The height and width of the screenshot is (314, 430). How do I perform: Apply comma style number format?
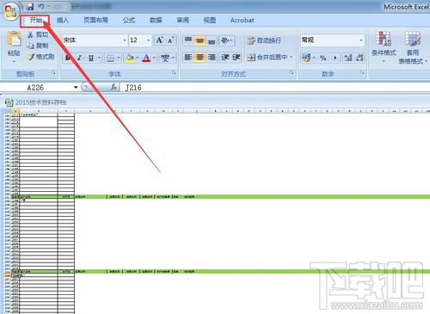pyautogui.click(x=335, y=58)
